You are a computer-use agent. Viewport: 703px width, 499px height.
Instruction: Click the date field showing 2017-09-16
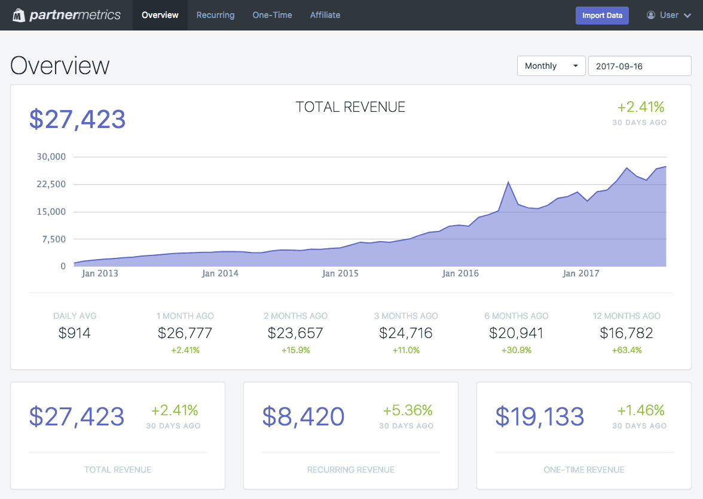click(640, 66)
